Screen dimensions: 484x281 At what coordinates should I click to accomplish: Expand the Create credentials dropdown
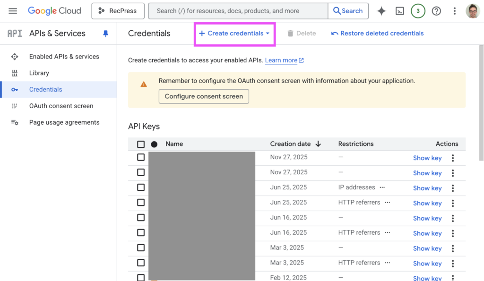coord(234,34)
